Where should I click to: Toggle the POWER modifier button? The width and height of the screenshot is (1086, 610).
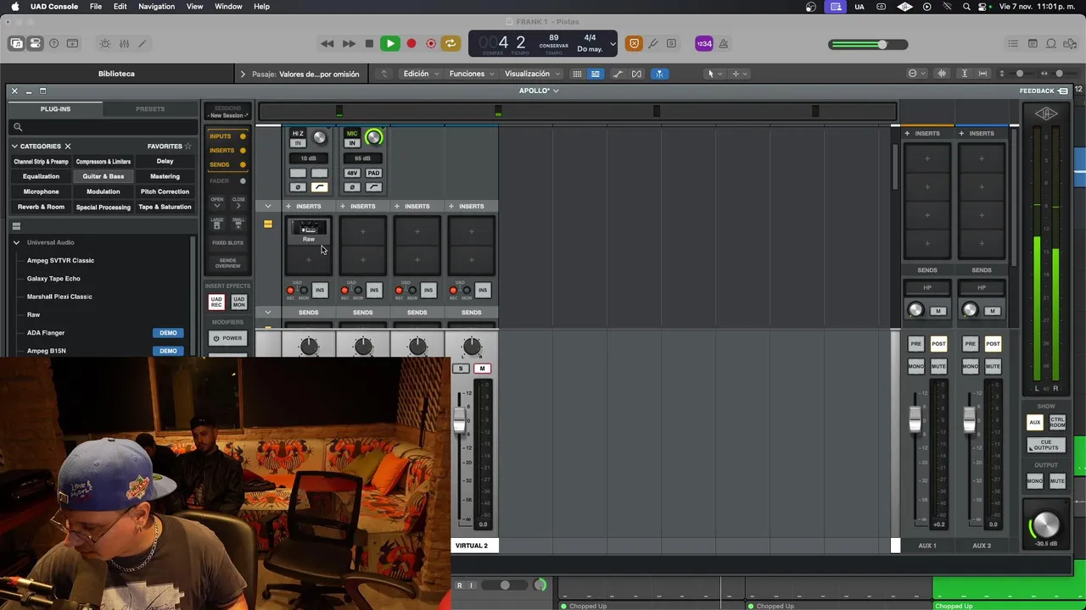point(227,338)
